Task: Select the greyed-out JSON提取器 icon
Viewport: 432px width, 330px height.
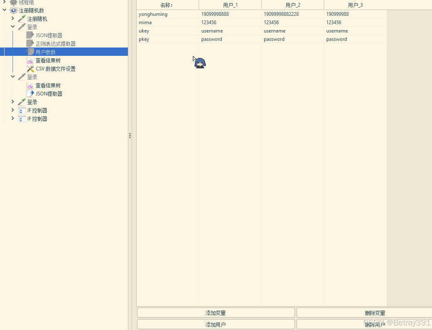Action: [30, 35]
